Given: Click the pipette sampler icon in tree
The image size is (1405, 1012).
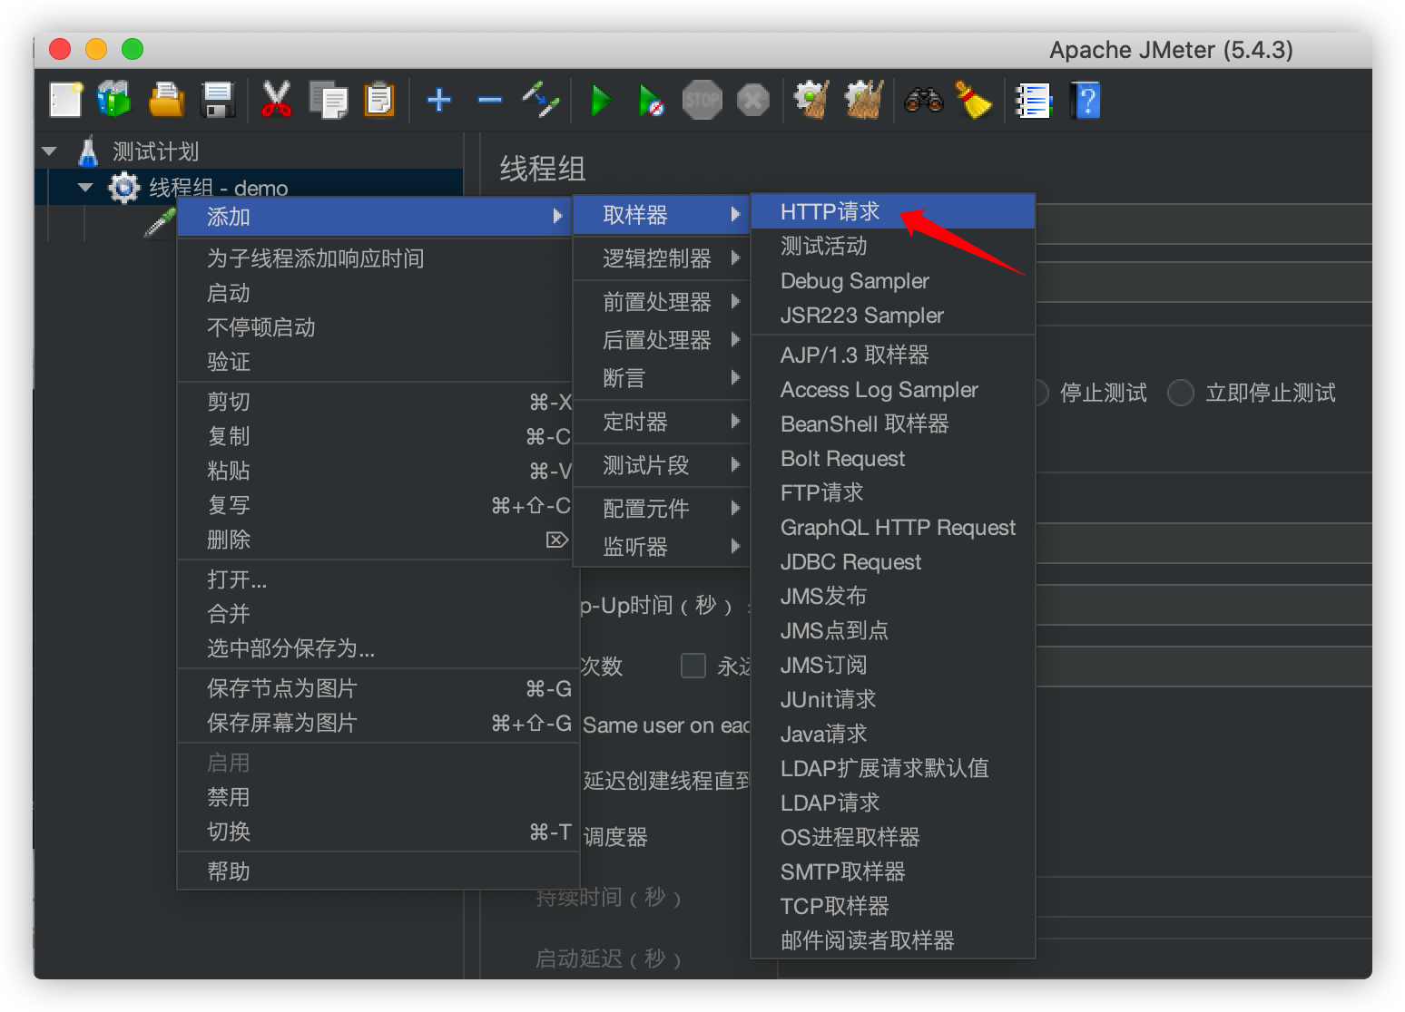Looking at the screenshot, I should tap(159, 223).
